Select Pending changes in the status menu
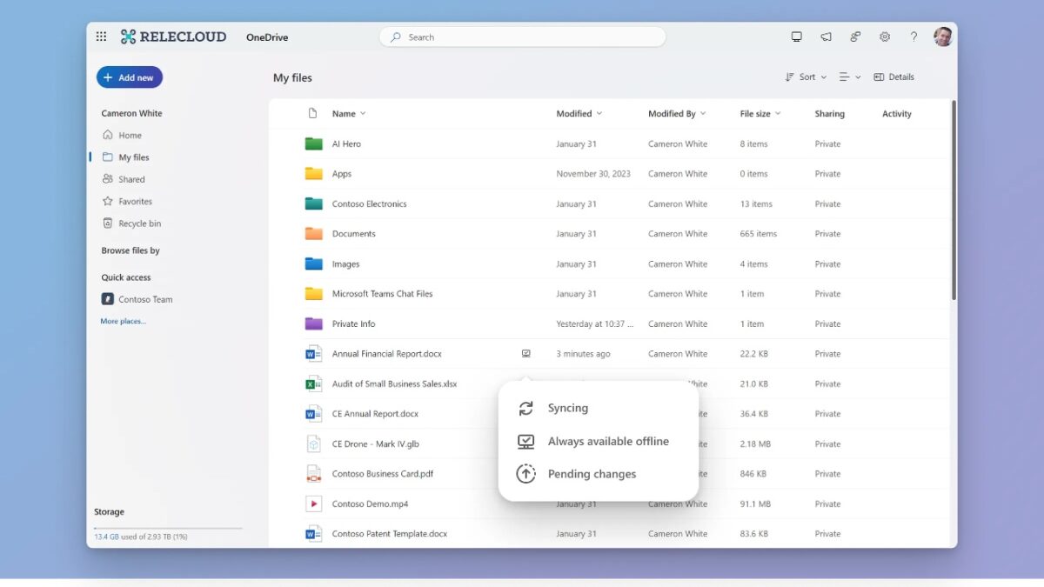The image size is (1044, 587). [x=592, y=473]
